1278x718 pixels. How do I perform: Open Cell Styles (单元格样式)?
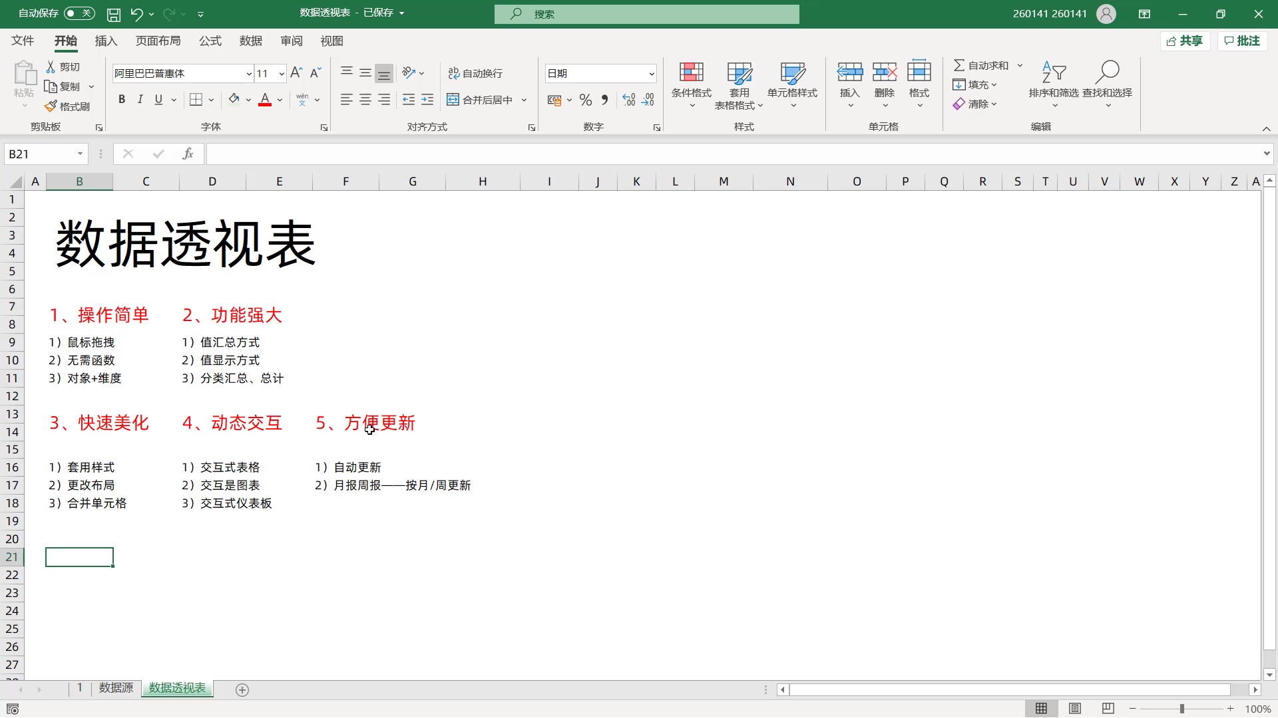792,85
